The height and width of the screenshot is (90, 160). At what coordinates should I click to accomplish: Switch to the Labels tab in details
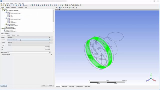tap(9, 35)
